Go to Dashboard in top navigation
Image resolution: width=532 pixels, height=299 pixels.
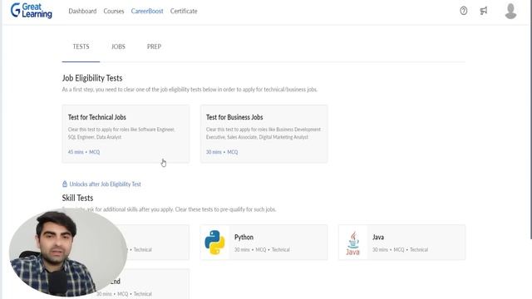[82, 11]
